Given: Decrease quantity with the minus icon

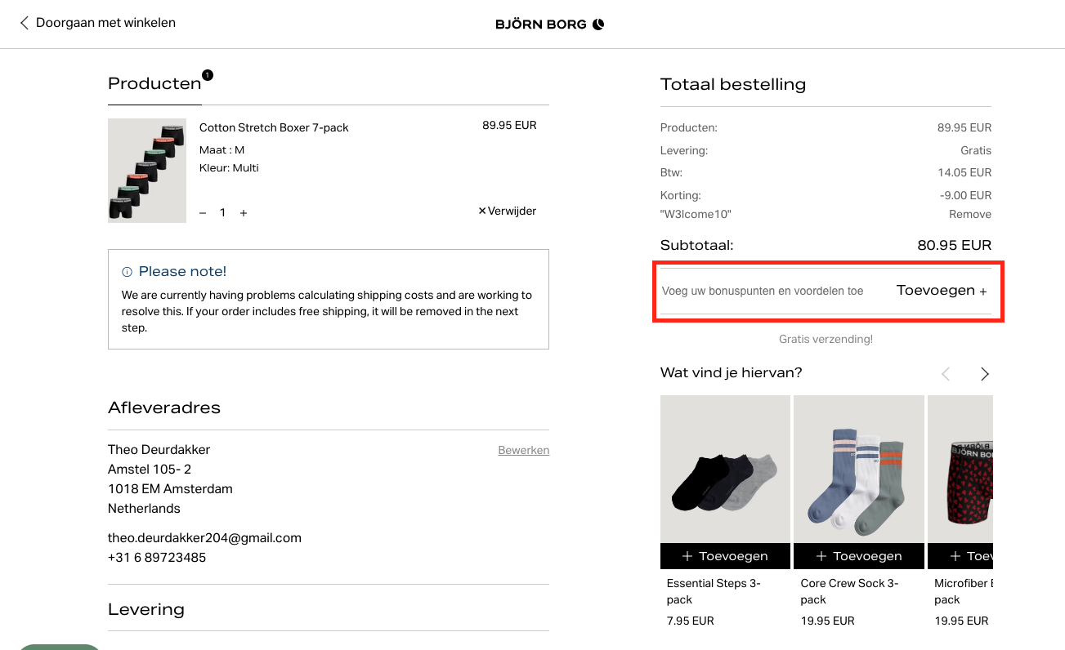Looking at the screenshot, I should (x=203, y=213).
